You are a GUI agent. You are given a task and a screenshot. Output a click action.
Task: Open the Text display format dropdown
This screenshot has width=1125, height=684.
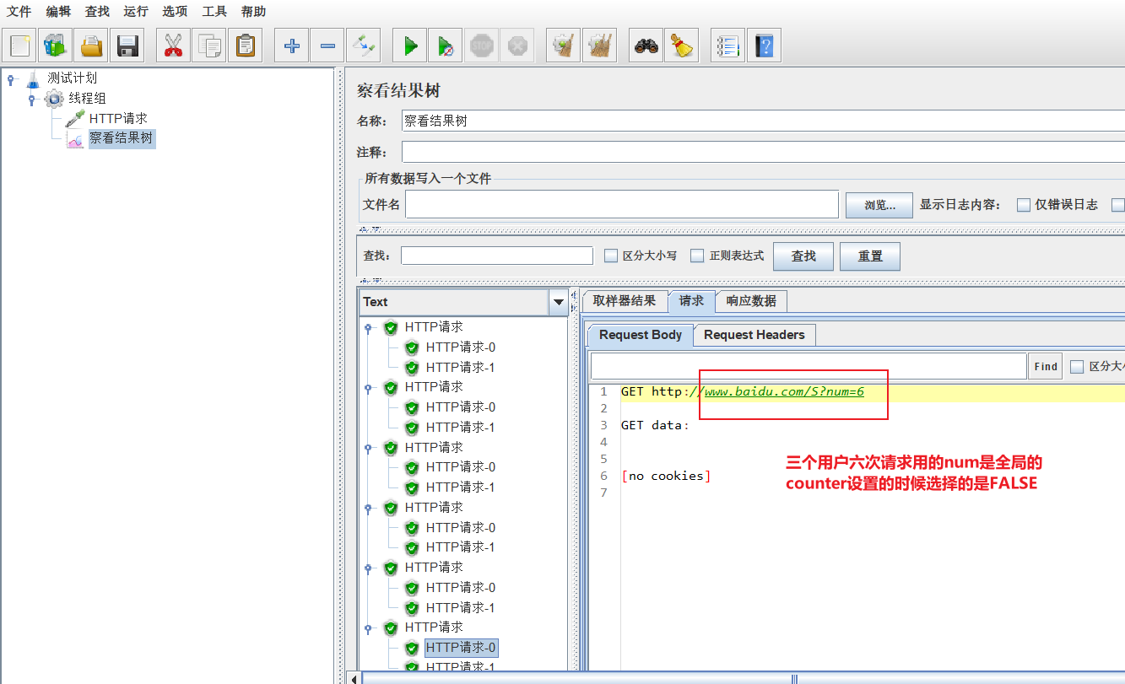coord(556,301)
